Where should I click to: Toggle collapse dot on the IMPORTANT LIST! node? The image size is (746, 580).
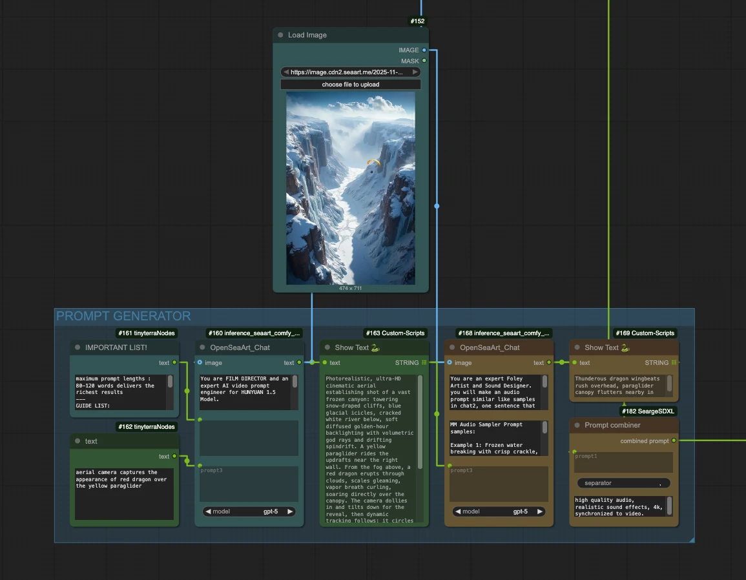click(78, 347)
